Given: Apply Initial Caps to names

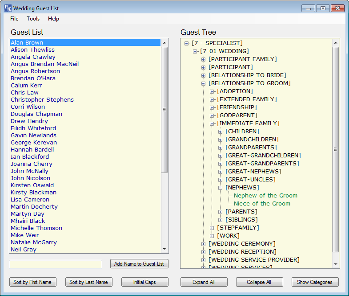Looking at the screenshot, I should 144,282.
